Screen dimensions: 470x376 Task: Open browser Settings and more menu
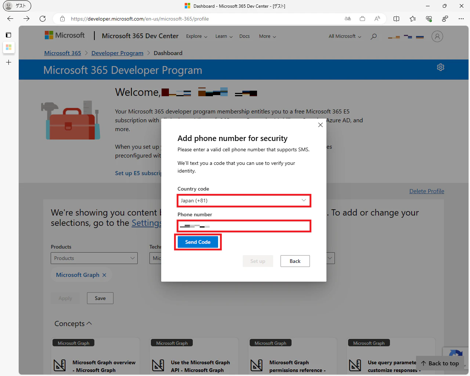461,19
